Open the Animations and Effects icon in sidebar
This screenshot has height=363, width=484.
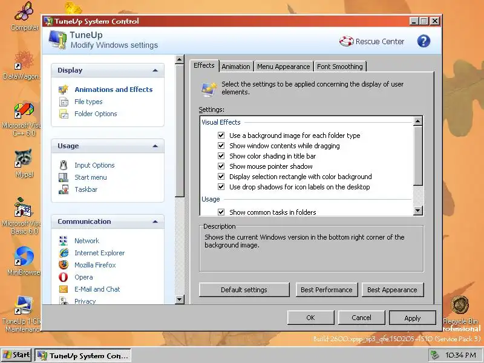coord(64,90)
